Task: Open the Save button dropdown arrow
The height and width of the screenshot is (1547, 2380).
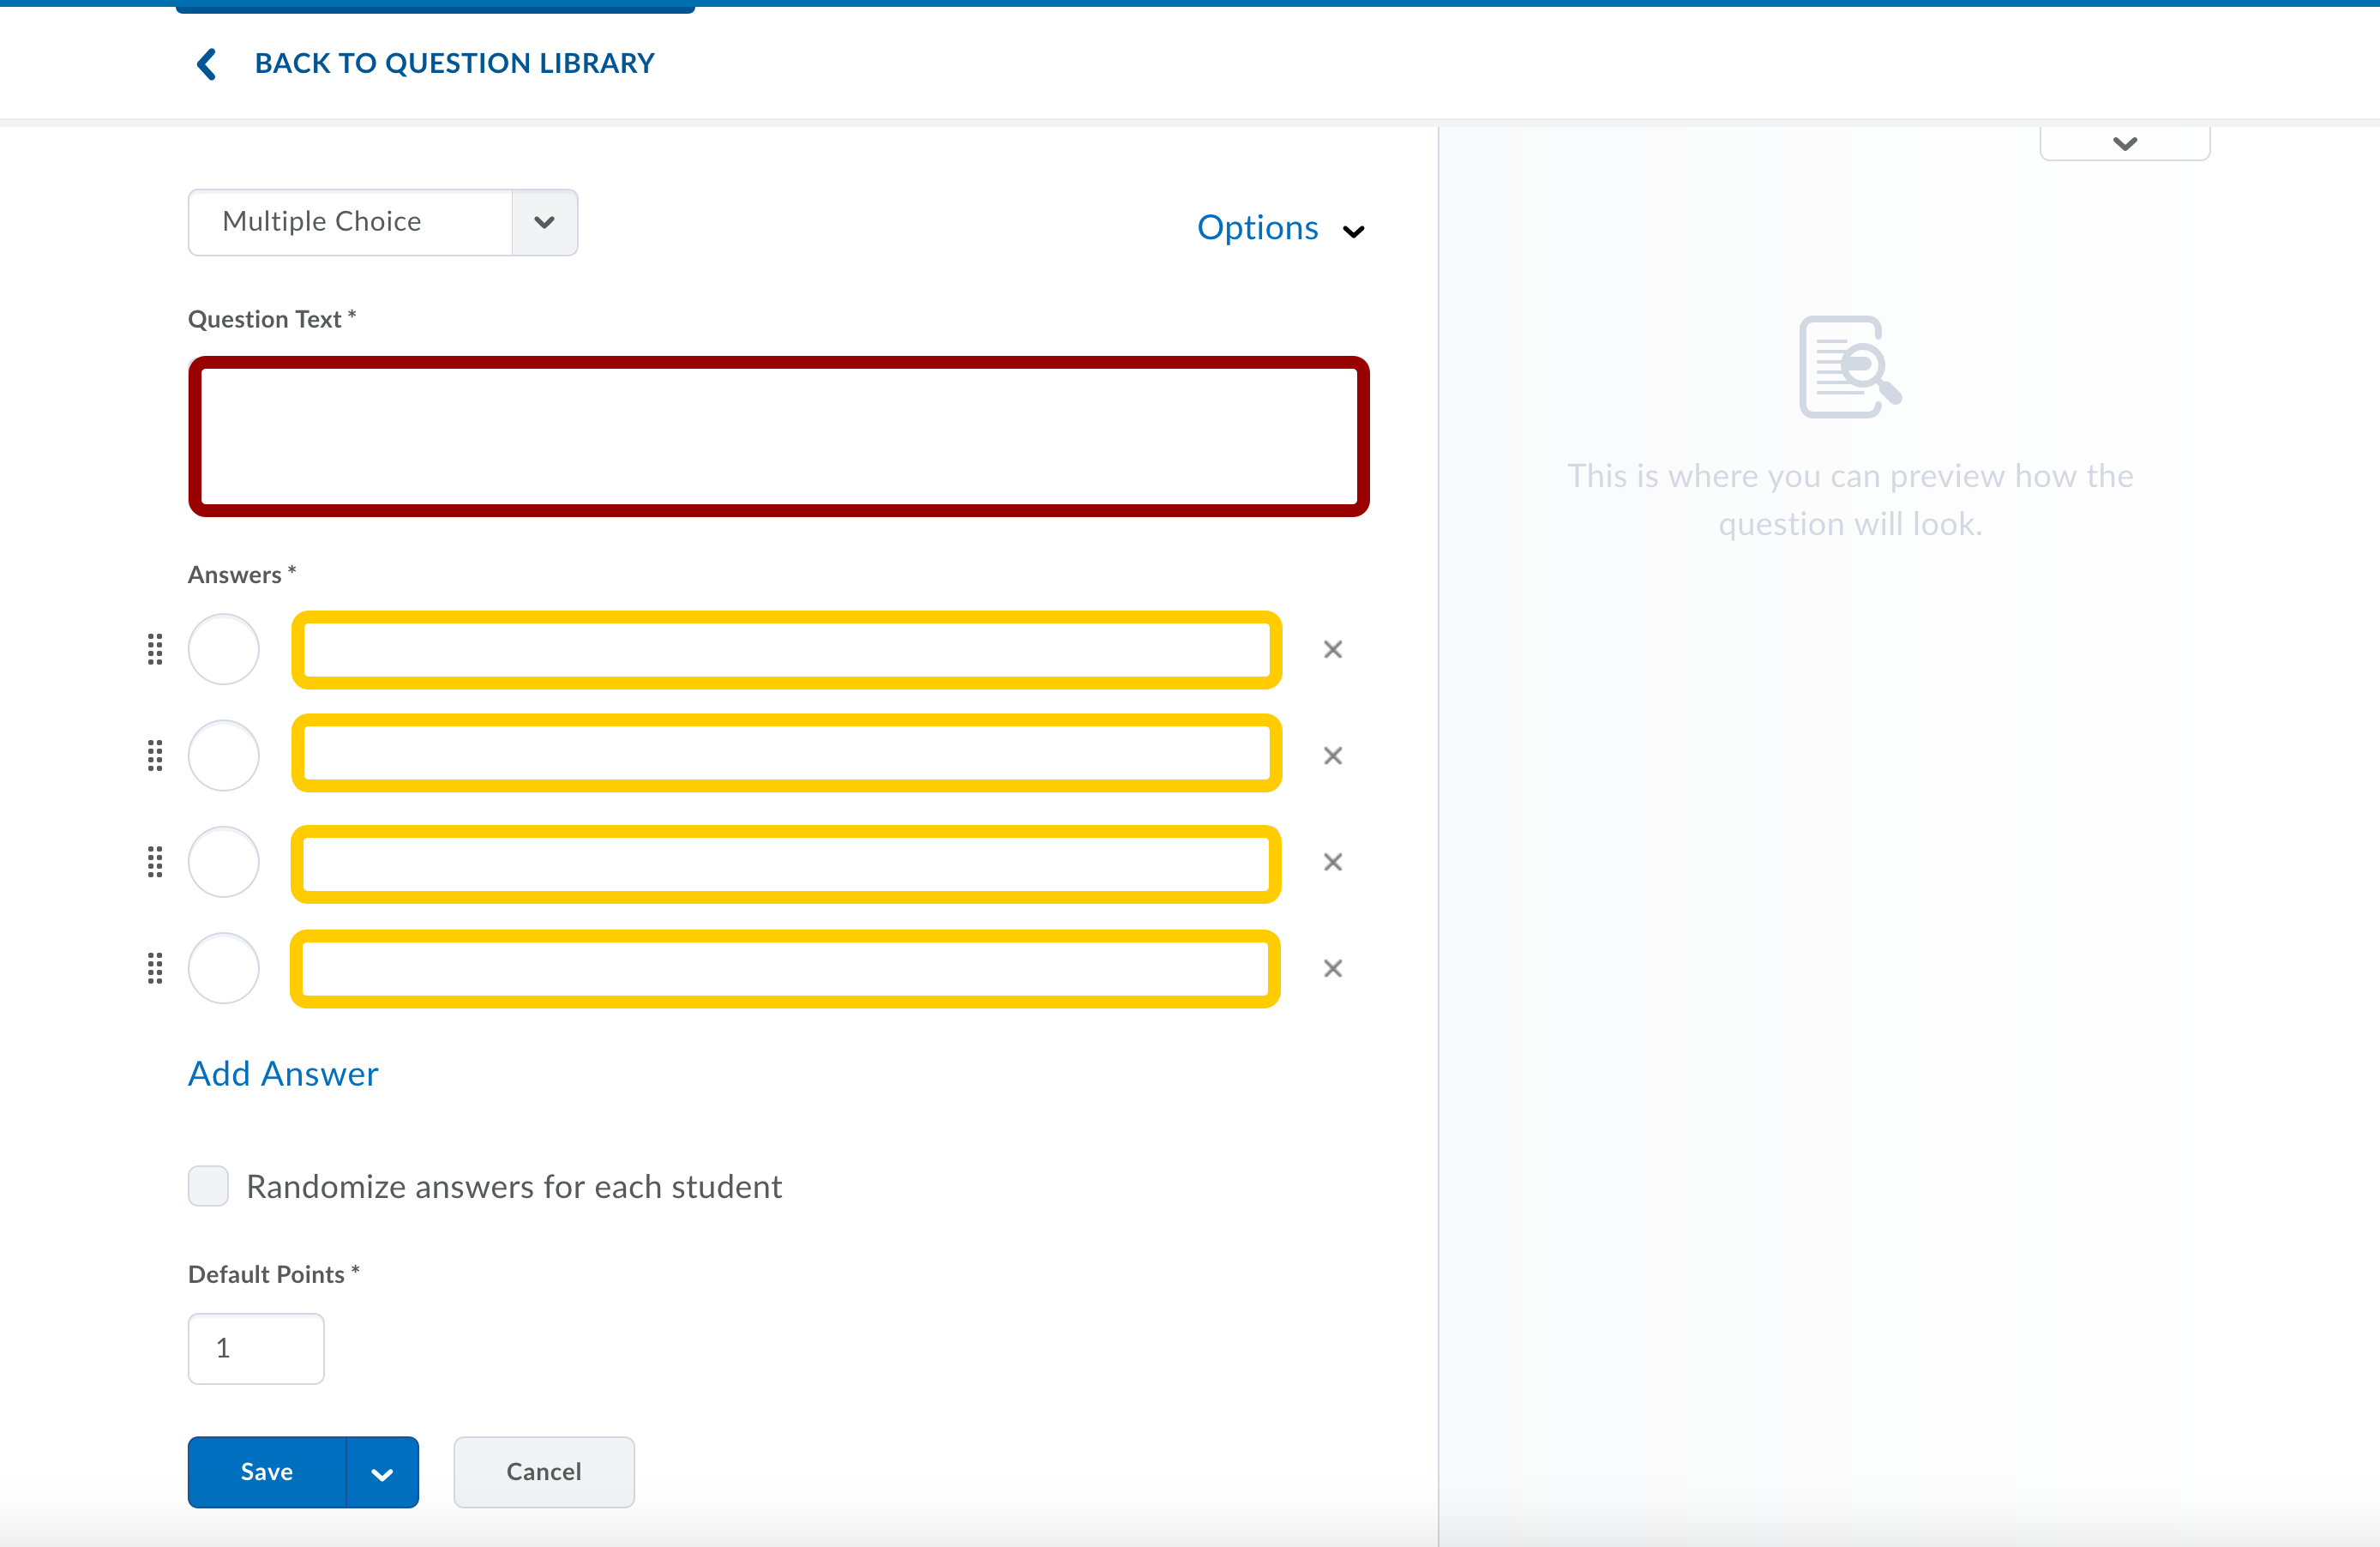Action: (x=382, y=1473)
